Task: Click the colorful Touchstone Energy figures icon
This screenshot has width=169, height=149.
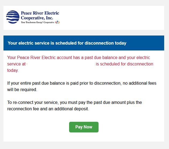Action: click(57, 22)
